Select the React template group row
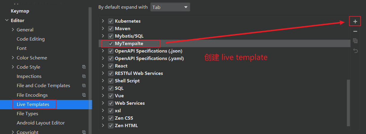Image resolution: width=366 pixels, height=134 pixels. [x=224, y=66]
